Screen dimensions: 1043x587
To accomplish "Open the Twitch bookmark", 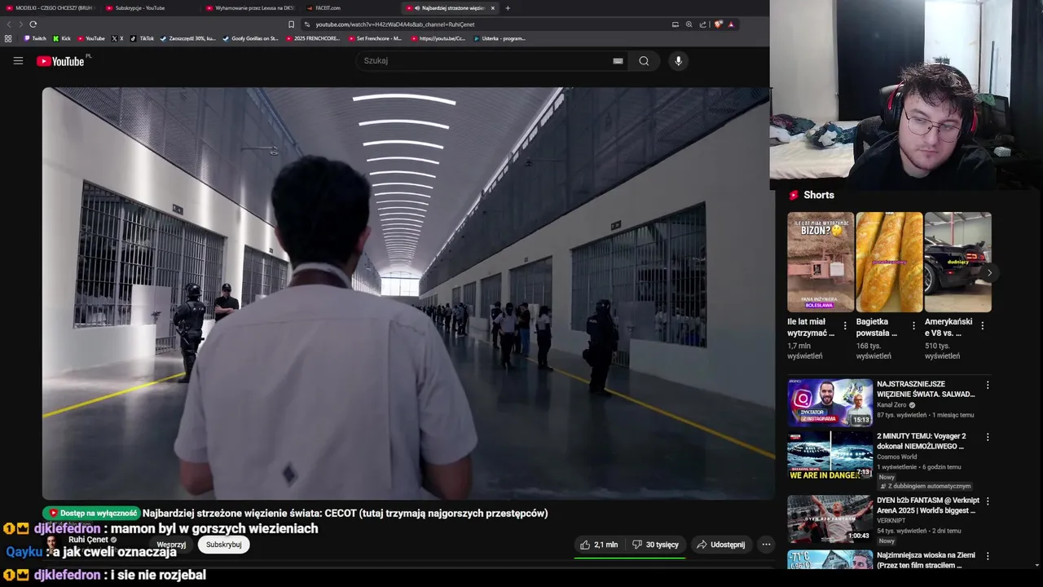I will [x=35, y=38].
